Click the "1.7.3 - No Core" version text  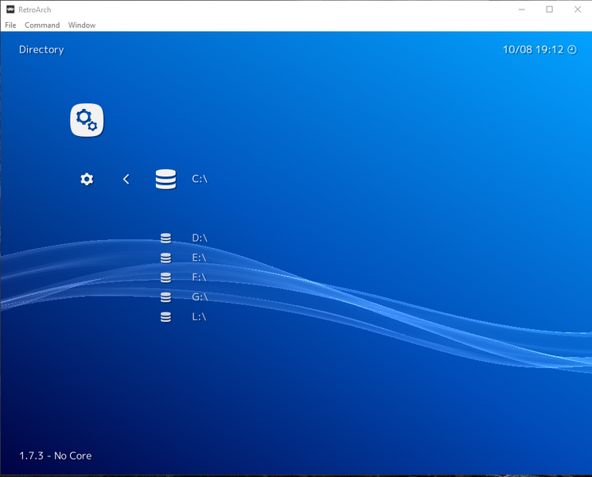coord(56,456)
